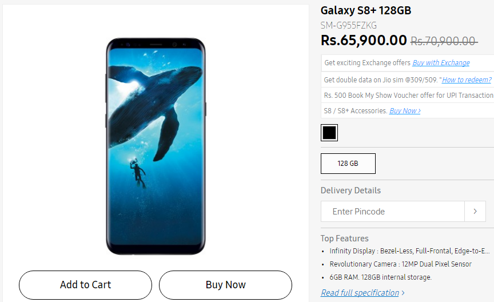The width and height of the screenshot is (494, 302).
Task: Click the SM-G955FZKG model number
Action: 348,25
